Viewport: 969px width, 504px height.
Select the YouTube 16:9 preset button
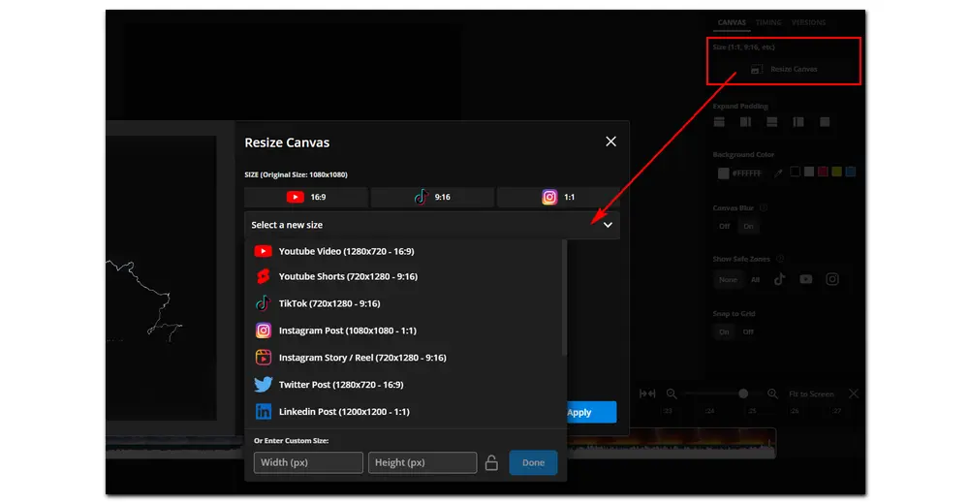click(306, 198)
